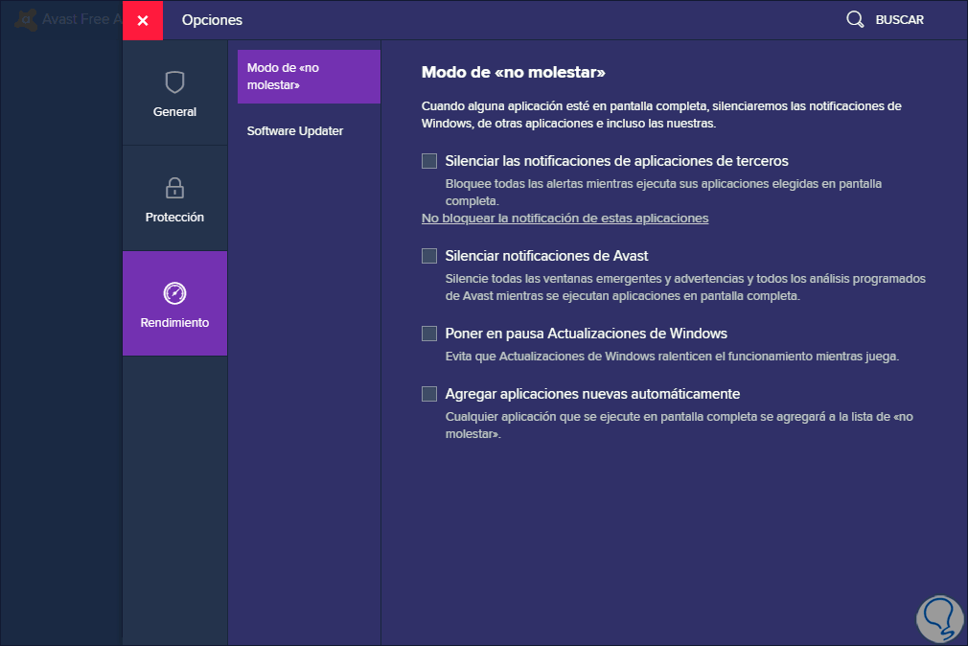Open the Software Updater section

click(x=295, y=131)
